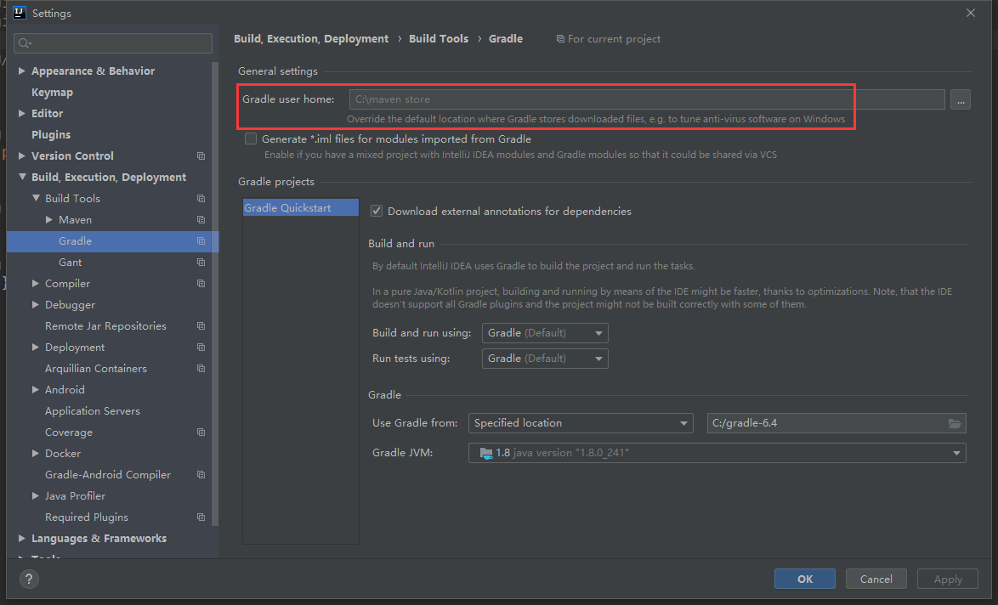The height and width of the screenshot is (605, 998).
Task: Click the Java module icon in the Gradle JVM field
Action: click(485, 452)
